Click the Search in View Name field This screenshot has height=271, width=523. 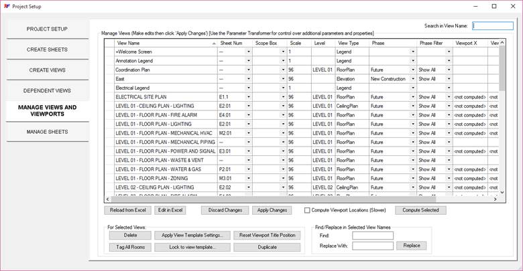point(483,26)
